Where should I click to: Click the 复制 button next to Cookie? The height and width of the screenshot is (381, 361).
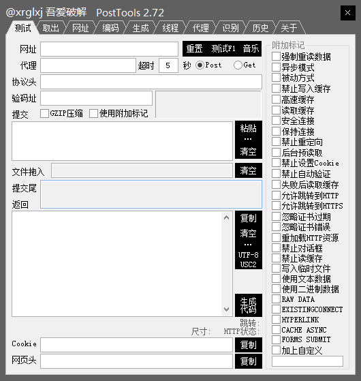pyautogui.click(x=249, y=345)
